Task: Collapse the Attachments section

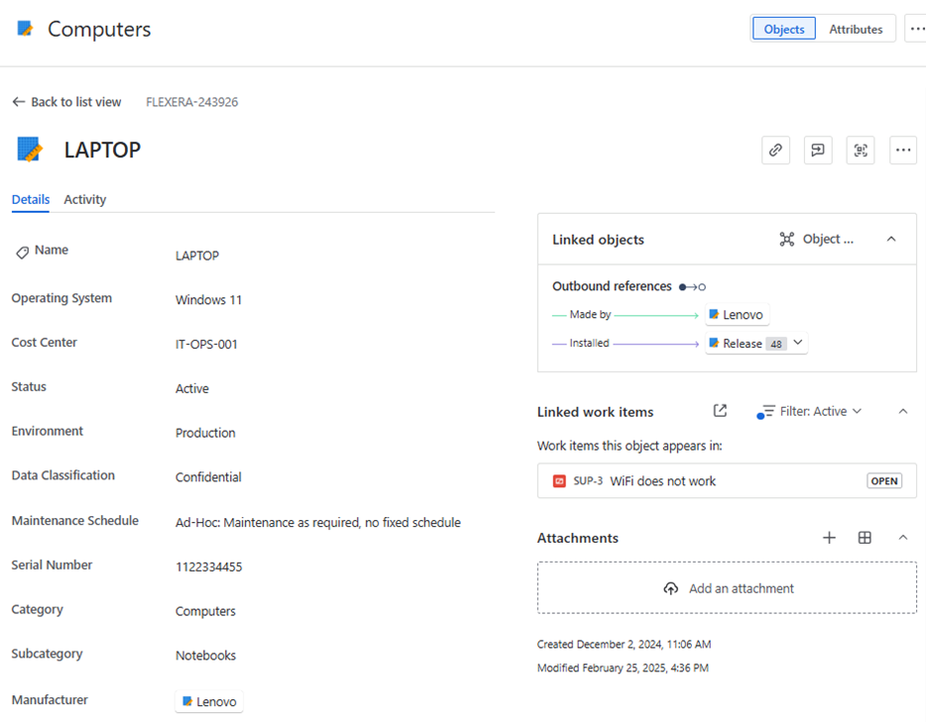Action: pyautogui.click(x=902, y=538)
